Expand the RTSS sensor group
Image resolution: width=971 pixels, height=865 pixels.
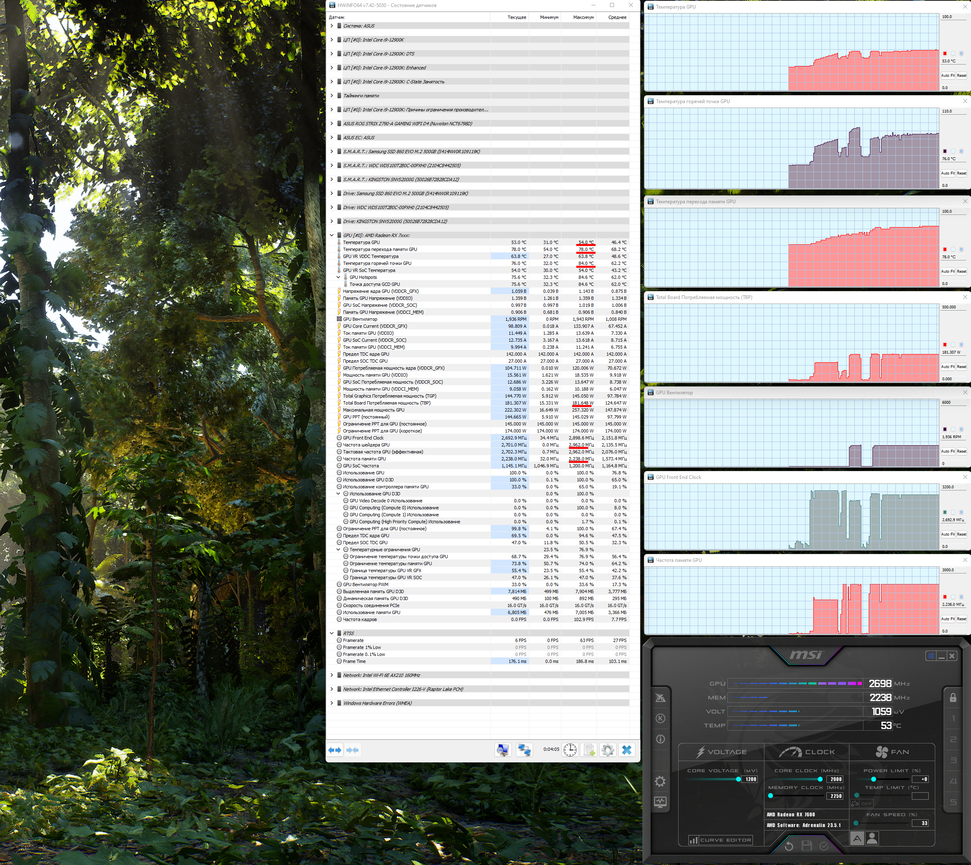point(332,633)
